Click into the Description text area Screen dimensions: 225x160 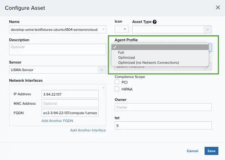click(58, 49)
